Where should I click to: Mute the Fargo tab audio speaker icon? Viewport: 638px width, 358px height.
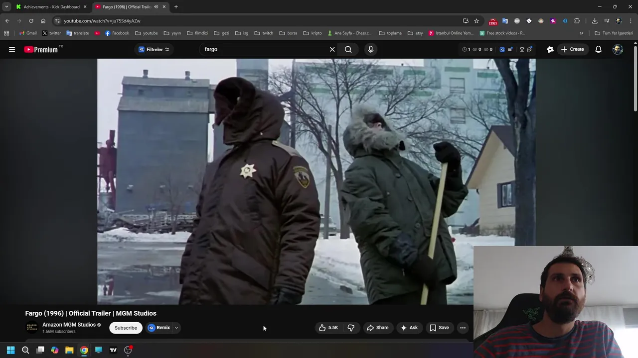(156, 7)
